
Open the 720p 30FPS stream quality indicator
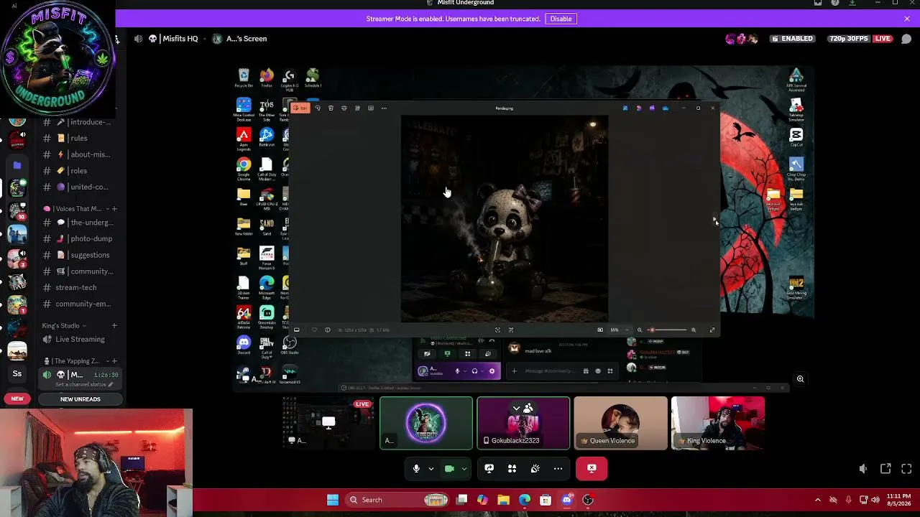click(x=849, y=39)
